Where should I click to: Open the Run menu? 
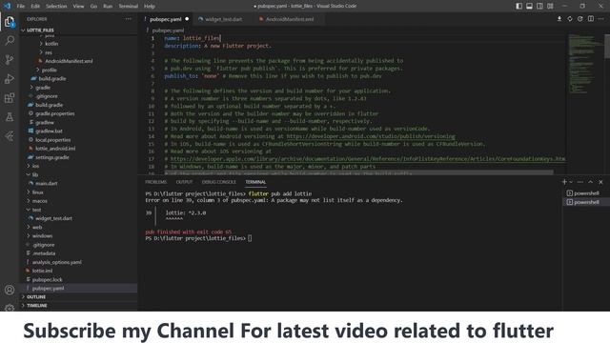(108, 7)
